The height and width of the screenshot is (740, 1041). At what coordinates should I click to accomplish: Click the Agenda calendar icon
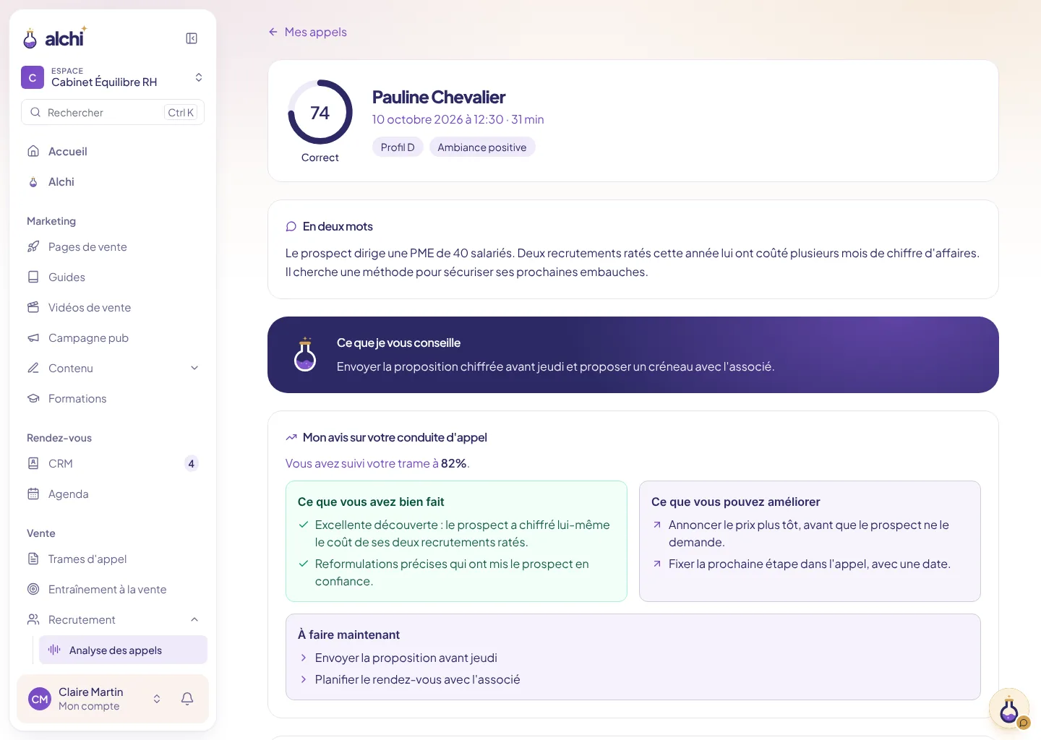tap(33, 494)
